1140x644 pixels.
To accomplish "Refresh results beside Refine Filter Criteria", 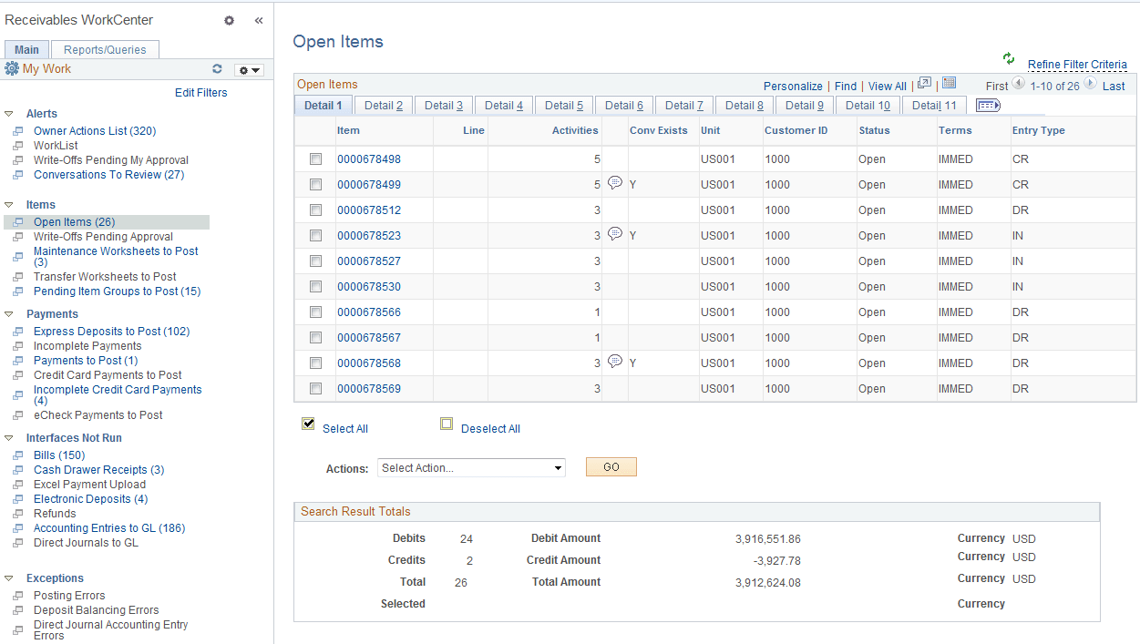I will 1008,57.
